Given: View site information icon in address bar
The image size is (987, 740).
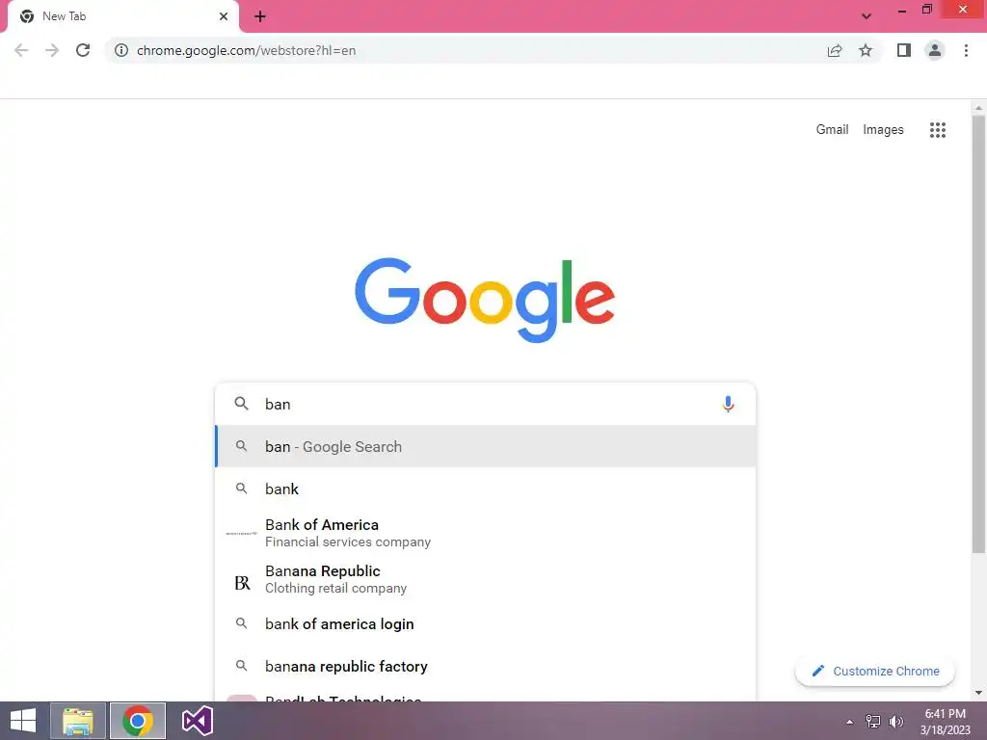Looking at the screenshot, I should (120, 50).
